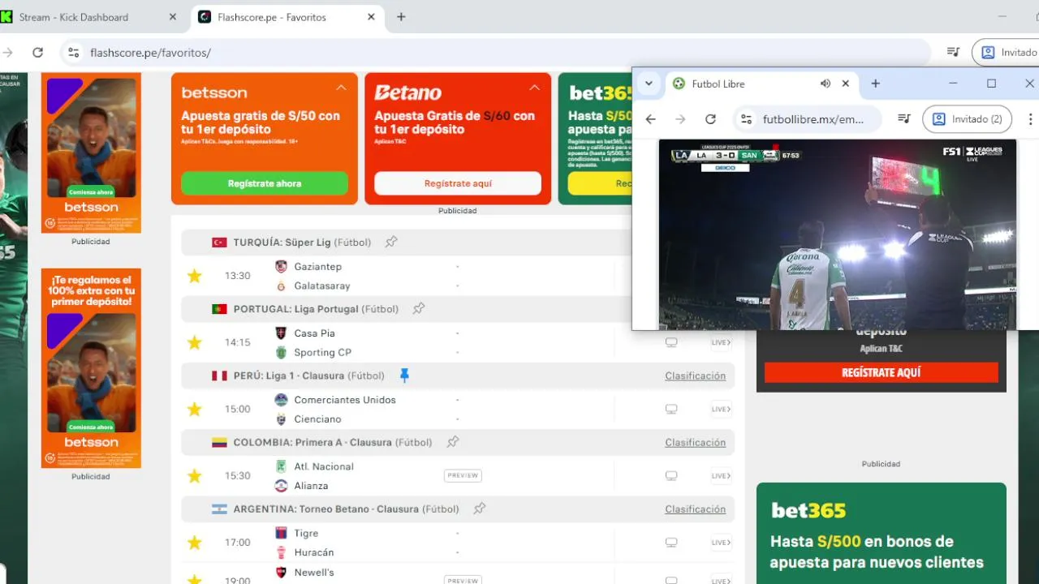Viewport: 1039px width, 584px height.
Task: View site info for futbollibre.mx
Action: tap(746, 118)
